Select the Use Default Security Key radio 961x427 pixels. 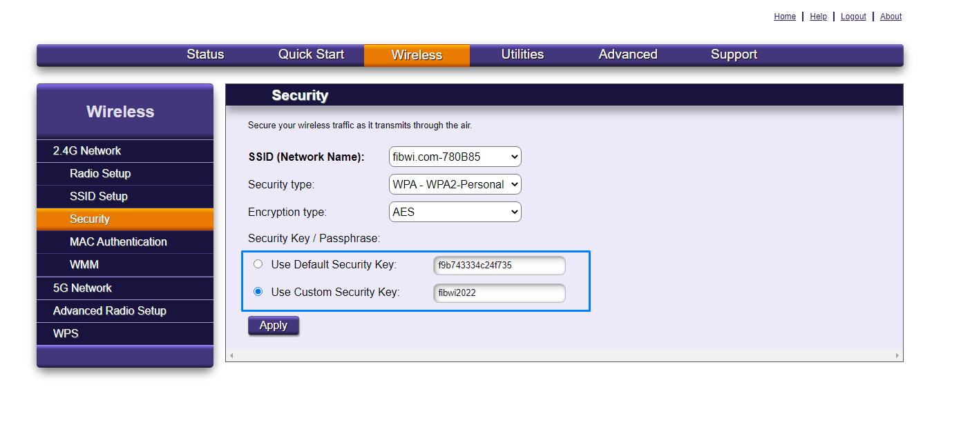pyautogui.click(x=258, y=264)
